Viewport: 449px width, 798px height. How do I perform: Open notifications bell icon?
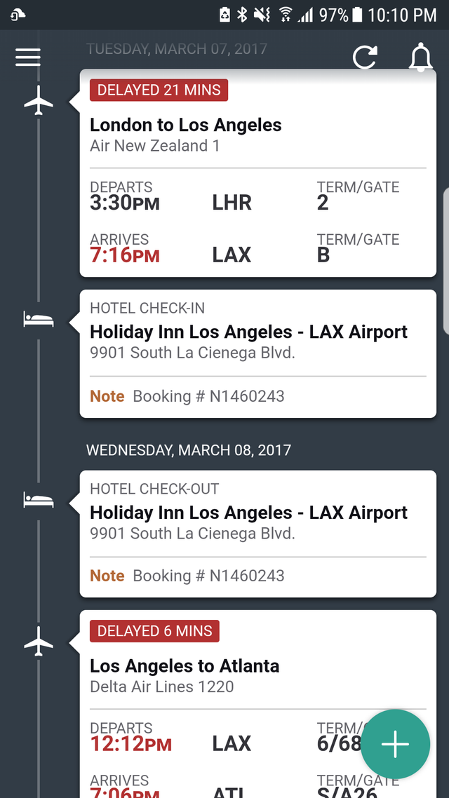(x=420, y=58)
